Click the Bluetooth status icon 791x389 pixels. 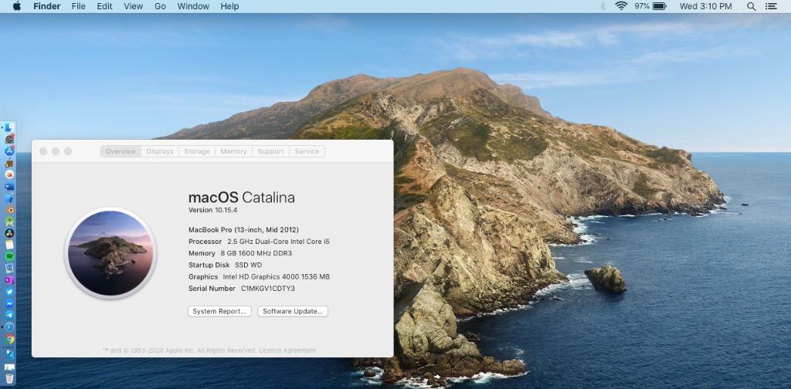pyautogui.click(x=603, y=6)
